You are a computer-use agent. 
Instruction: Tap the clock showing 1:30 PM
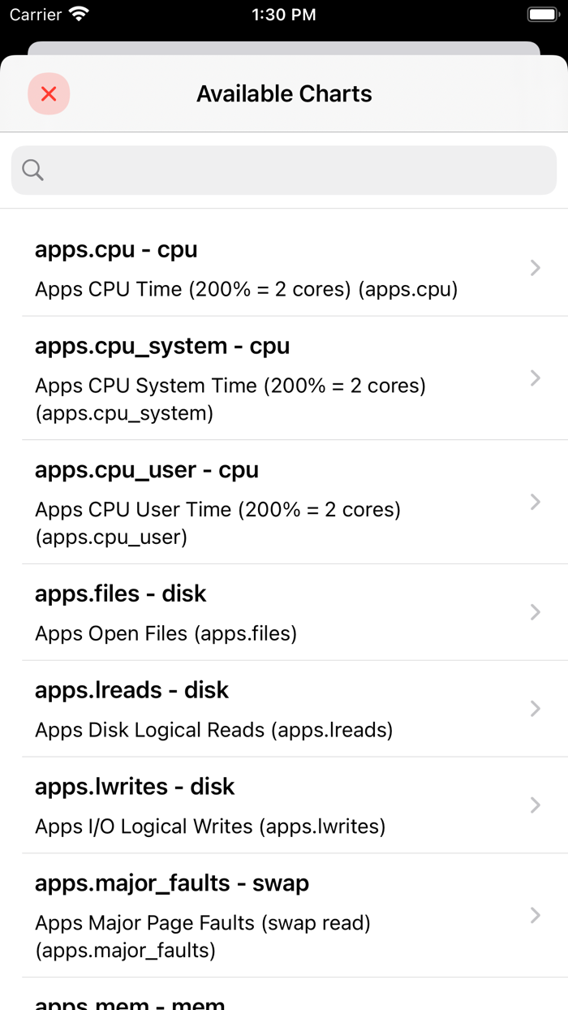pyautogui.click(x=284, y=14)
